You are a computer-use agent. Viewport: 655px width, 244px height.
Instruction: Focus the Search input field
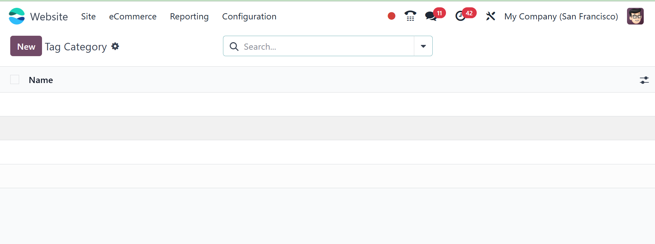pyautogui.click(x=326, y=46)
